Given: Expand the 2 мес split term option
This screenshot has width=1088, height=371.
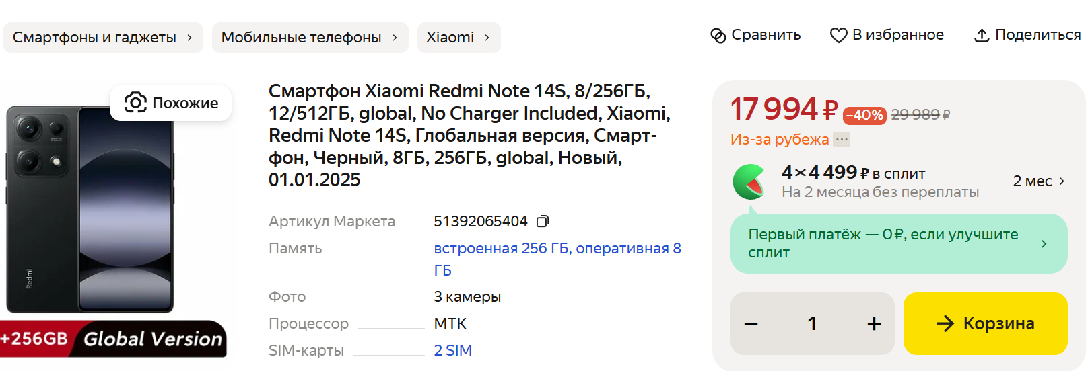Looking at the screenshot, I should [x=1039, y=181].
